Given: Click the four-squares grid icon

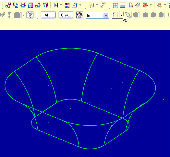Looking at the screenshot, I should coord(67,5).
